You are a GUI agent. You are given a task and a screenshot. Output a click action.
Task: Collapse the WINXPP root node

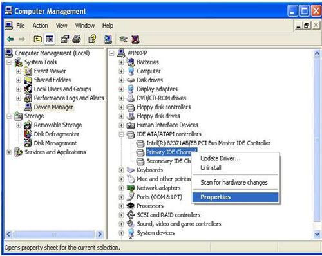pos(111,53)
